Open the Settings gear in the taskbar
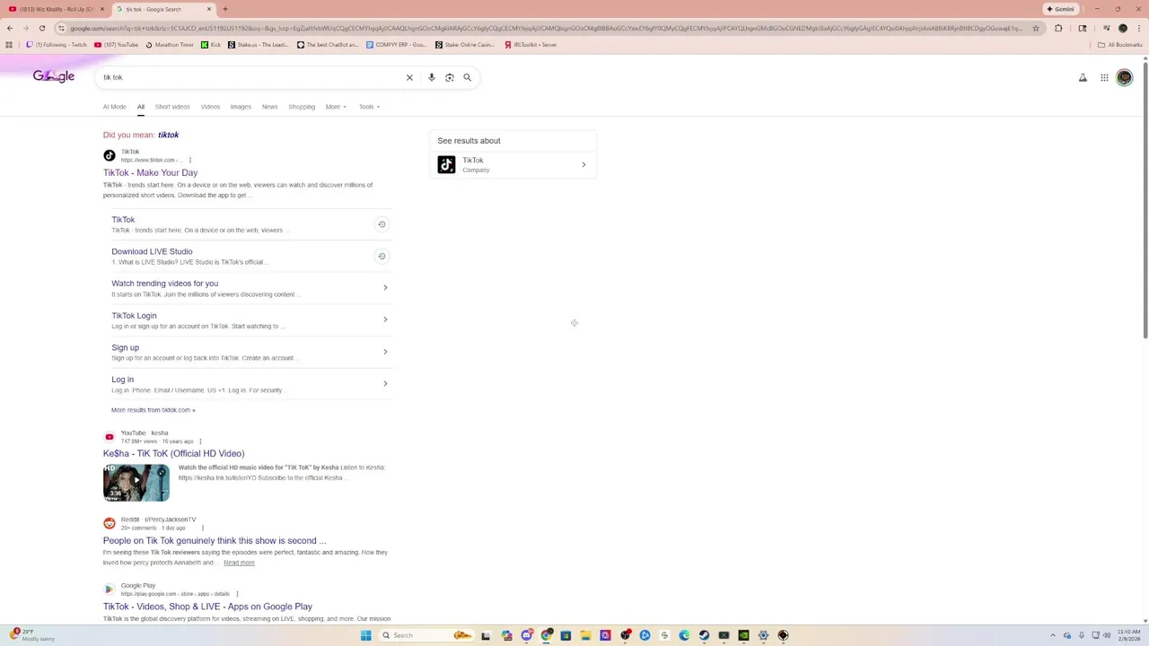The width and height of the screenshot is (1149, 646). click(x=763, y=635)
